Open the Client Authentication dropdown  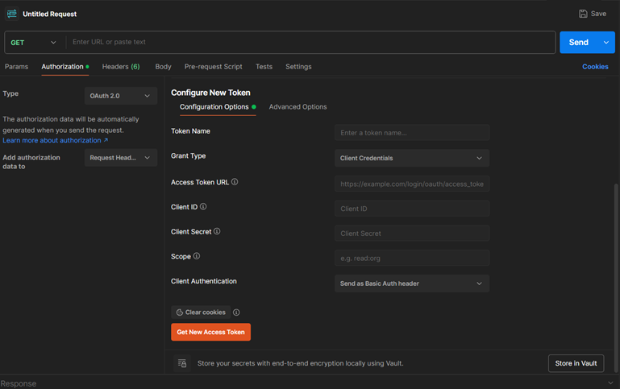point(411,283)
